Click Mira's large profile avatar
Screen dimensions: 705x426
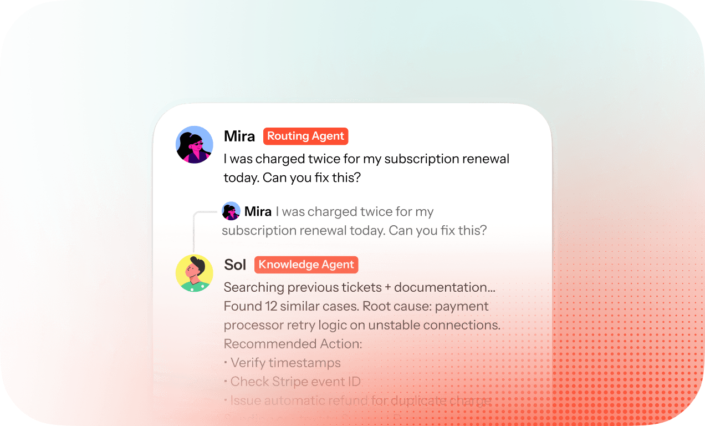[x=195, y=144]
